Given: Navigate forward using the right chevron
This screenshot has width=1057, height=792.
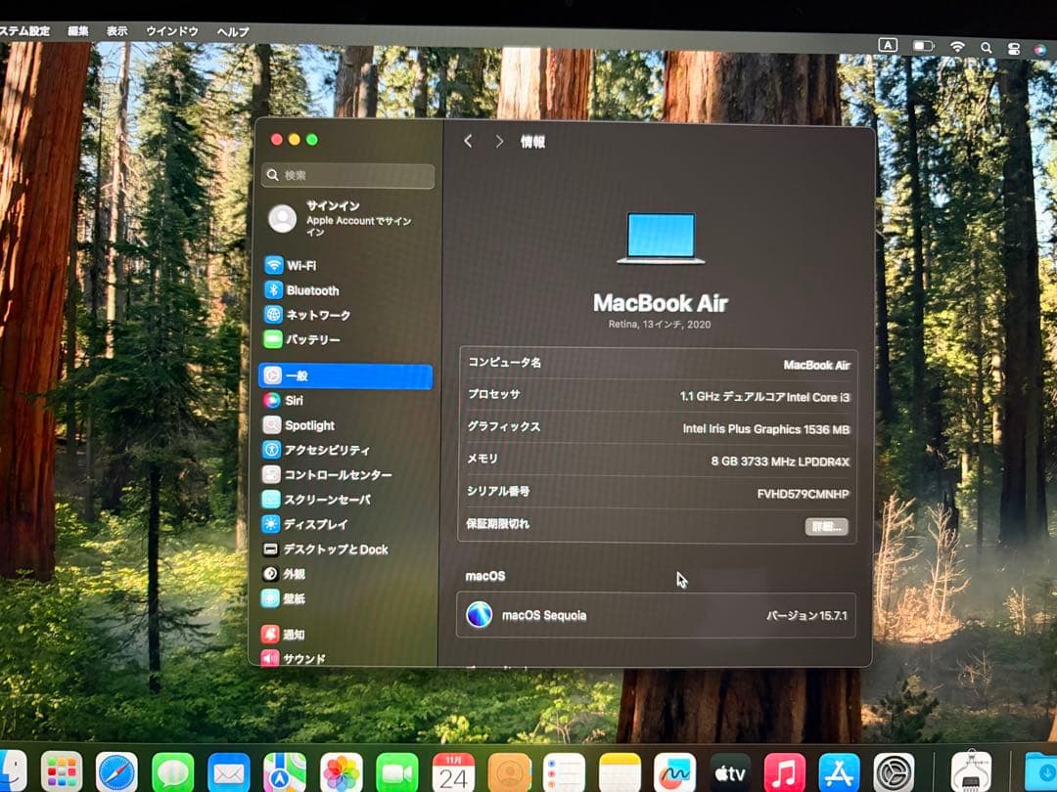Looking at the screenshot, I should coord(500,141).
